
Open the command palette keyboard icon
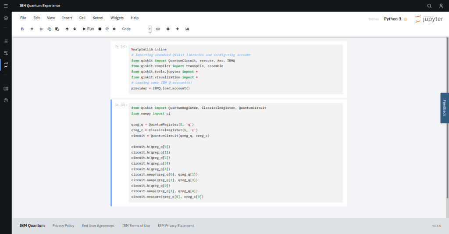tap(158, 29)
